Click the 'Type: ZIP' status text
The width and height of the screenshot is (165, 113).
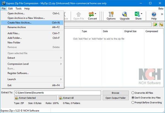click(19, 103)
